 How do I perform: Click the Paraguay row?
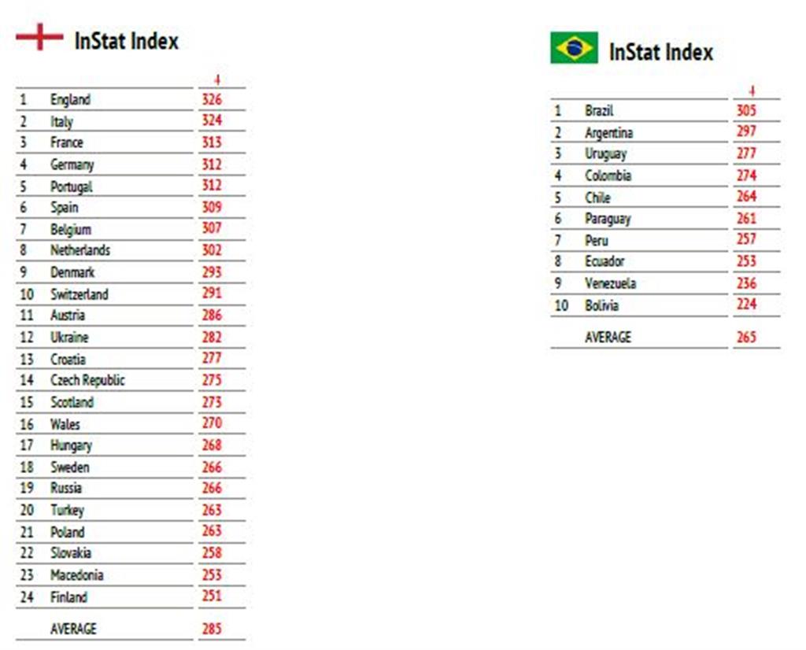(x=665, y=219)
